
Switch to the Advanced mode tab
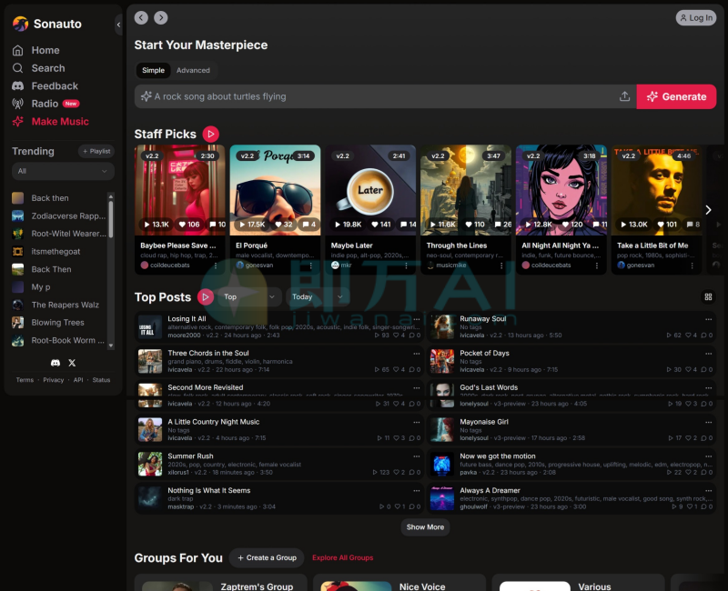193,70
